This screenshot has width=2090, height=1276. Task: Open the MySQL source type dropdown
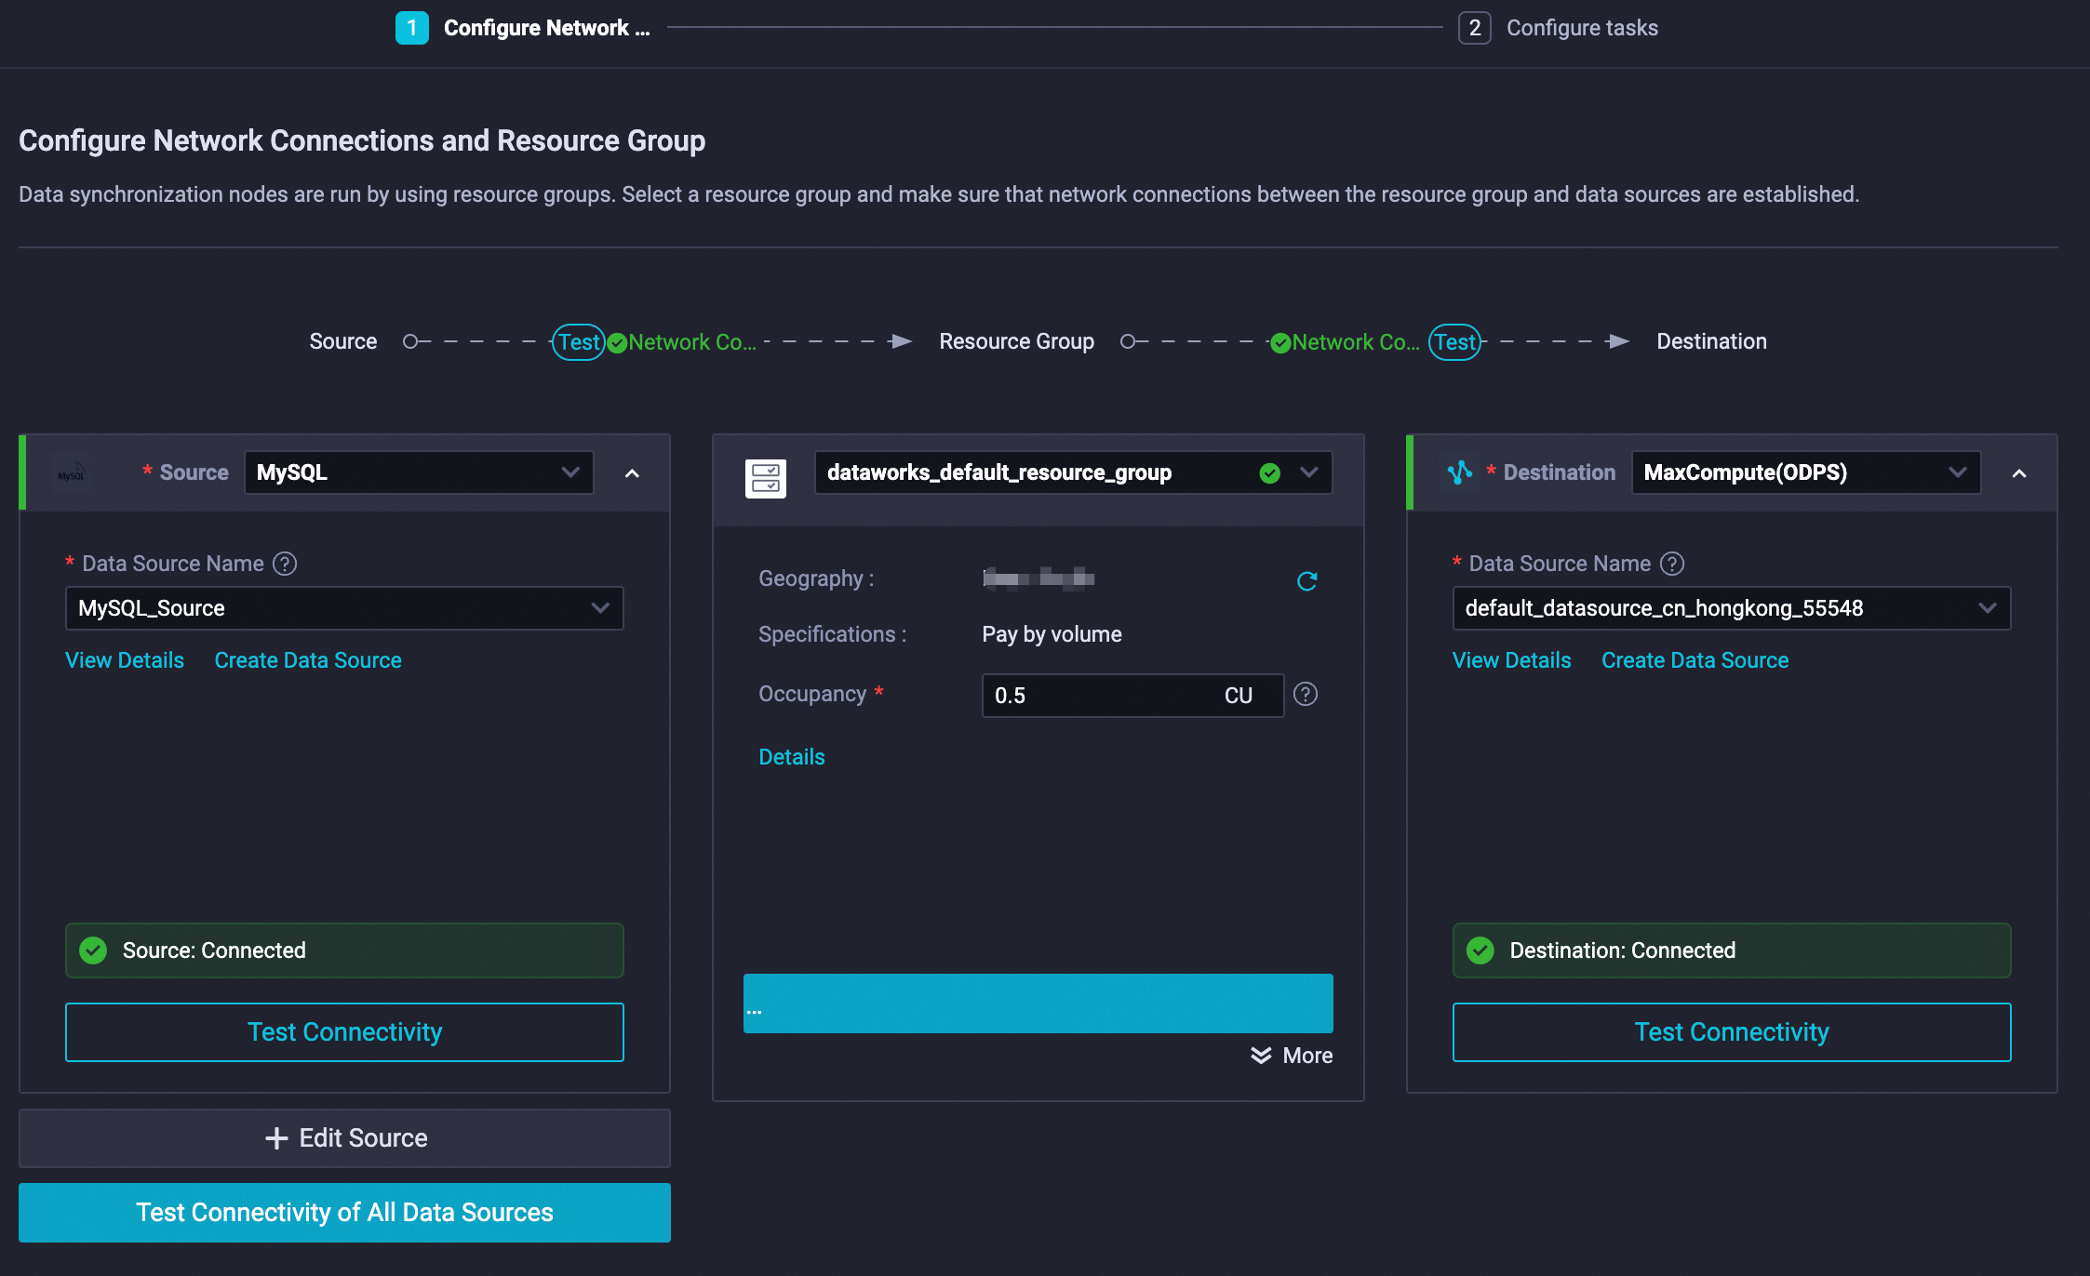coord(419,472)
